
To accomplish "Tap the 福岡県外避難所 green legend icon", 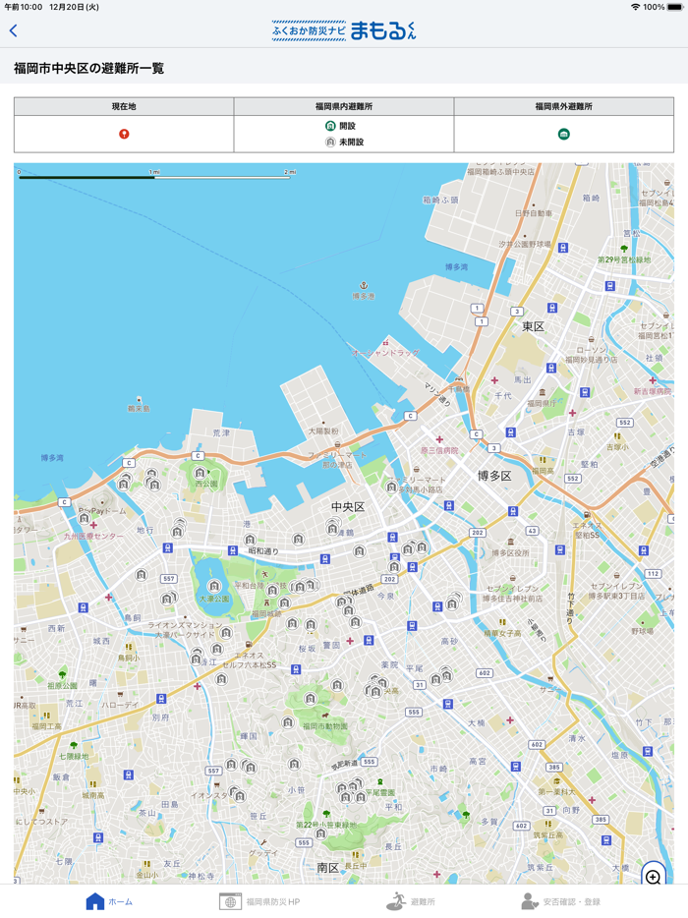I will click(564, 134).
